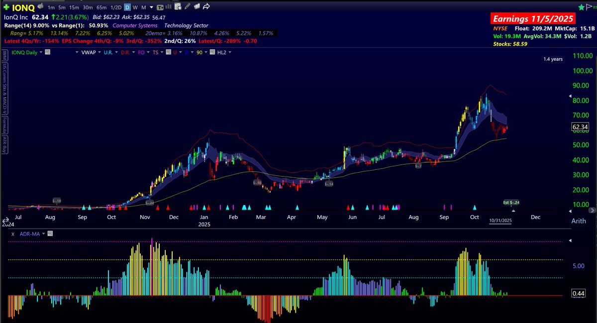Switch to 1m timeframe

click(x=51, y=7)
